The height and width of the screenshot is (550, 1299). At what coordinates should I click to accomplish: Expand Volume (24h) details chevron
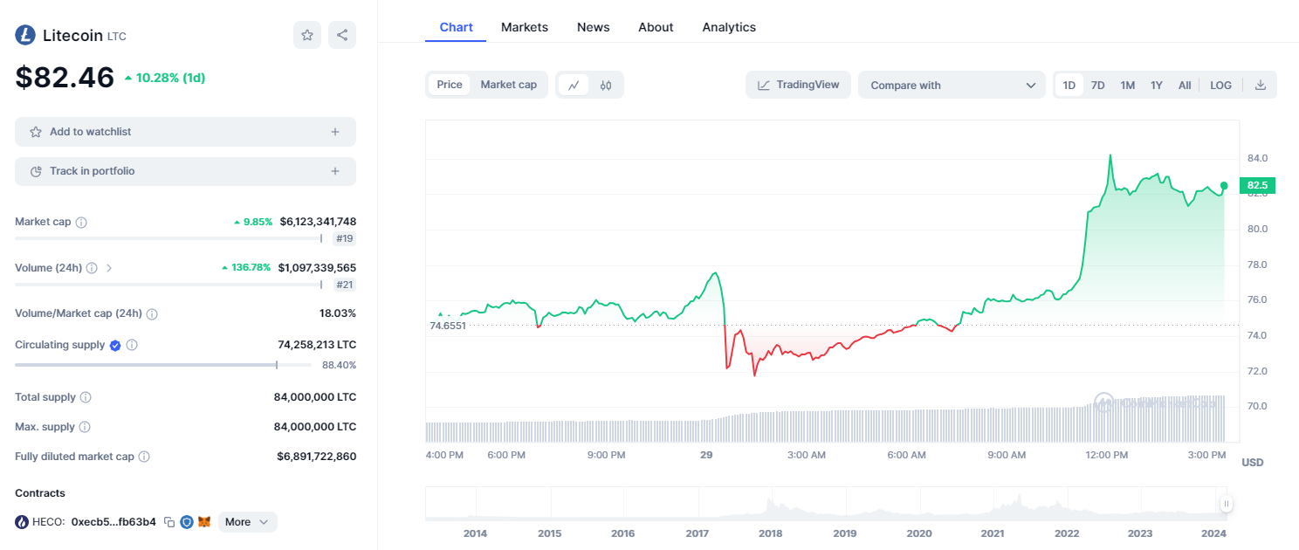tap(109, 268)
